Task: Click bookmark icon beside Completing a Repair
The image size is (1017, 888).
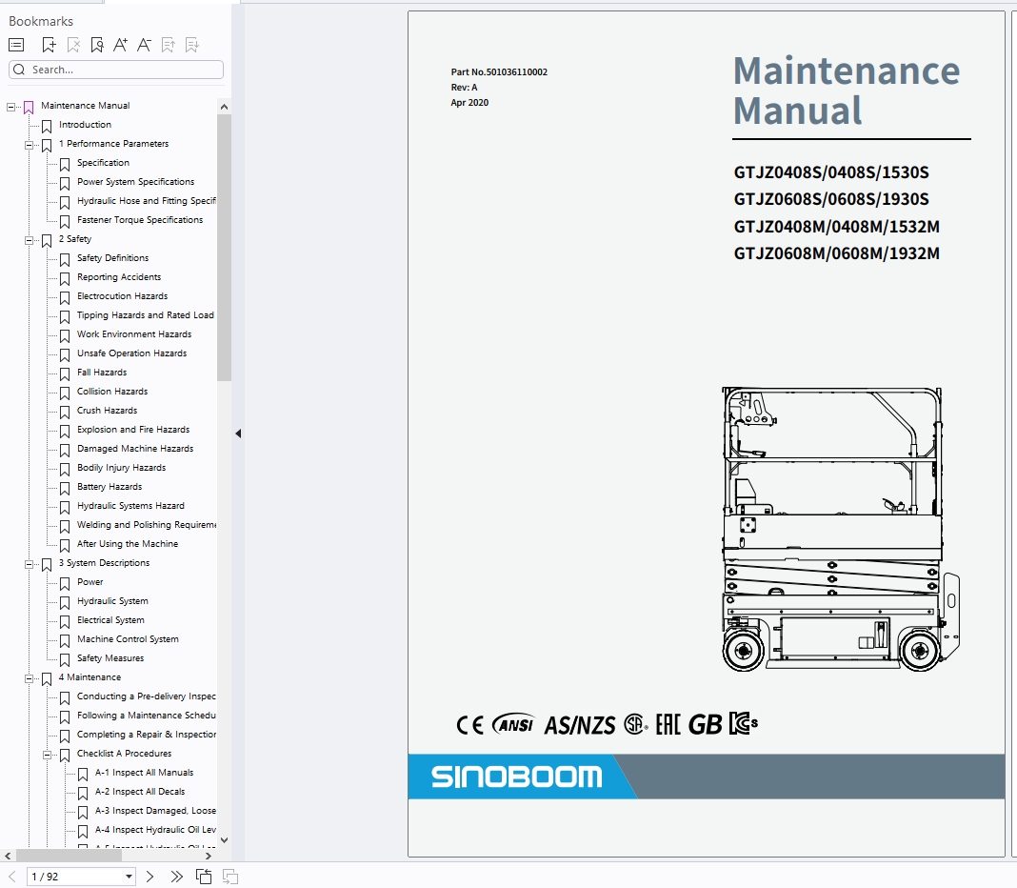Action: tap(65, 737)
